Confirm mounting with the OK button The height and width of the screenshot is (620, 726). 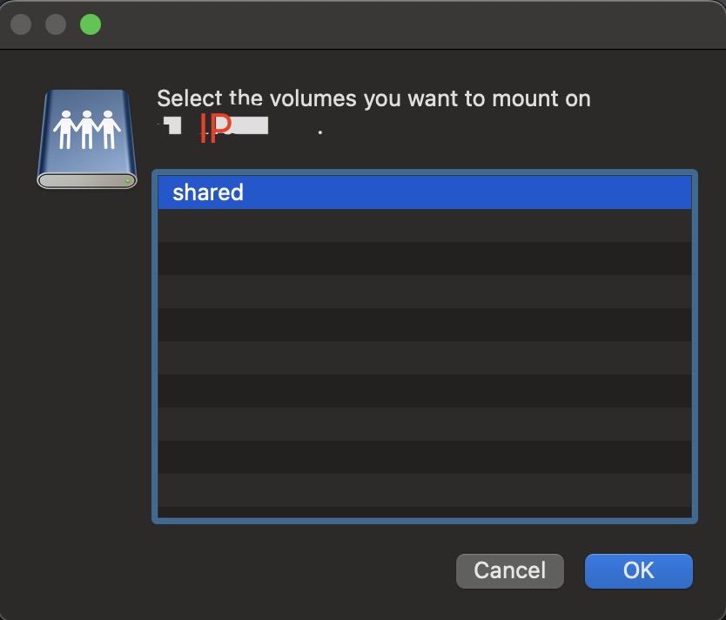pos(638,570)
